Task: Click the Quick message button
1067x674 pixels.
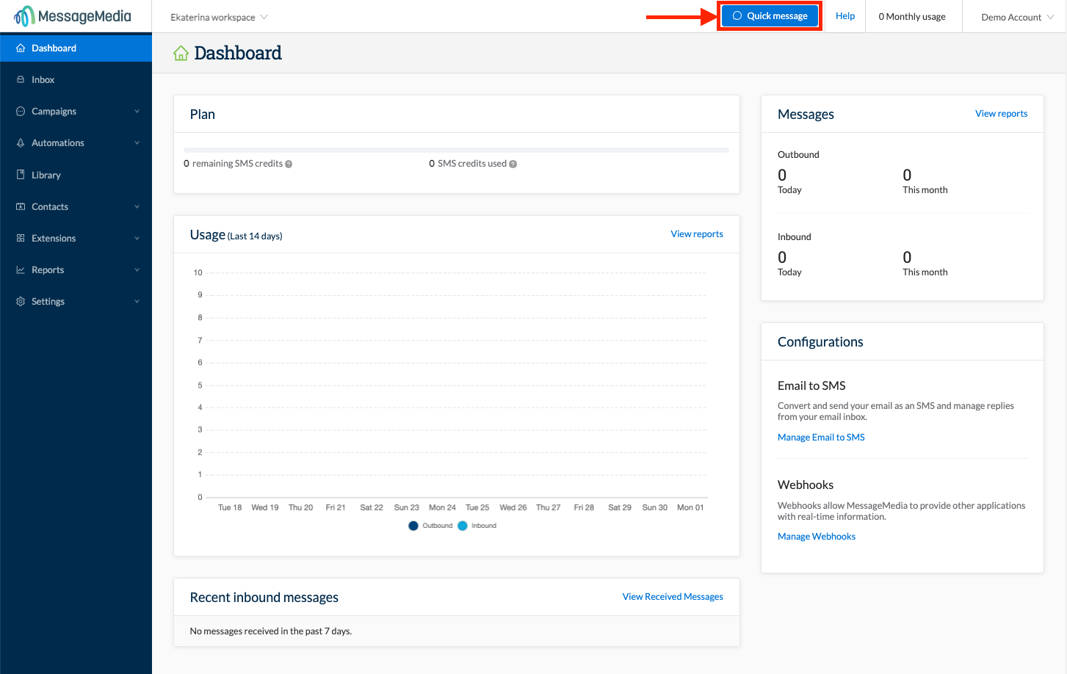Action: (x=770, y=15)
